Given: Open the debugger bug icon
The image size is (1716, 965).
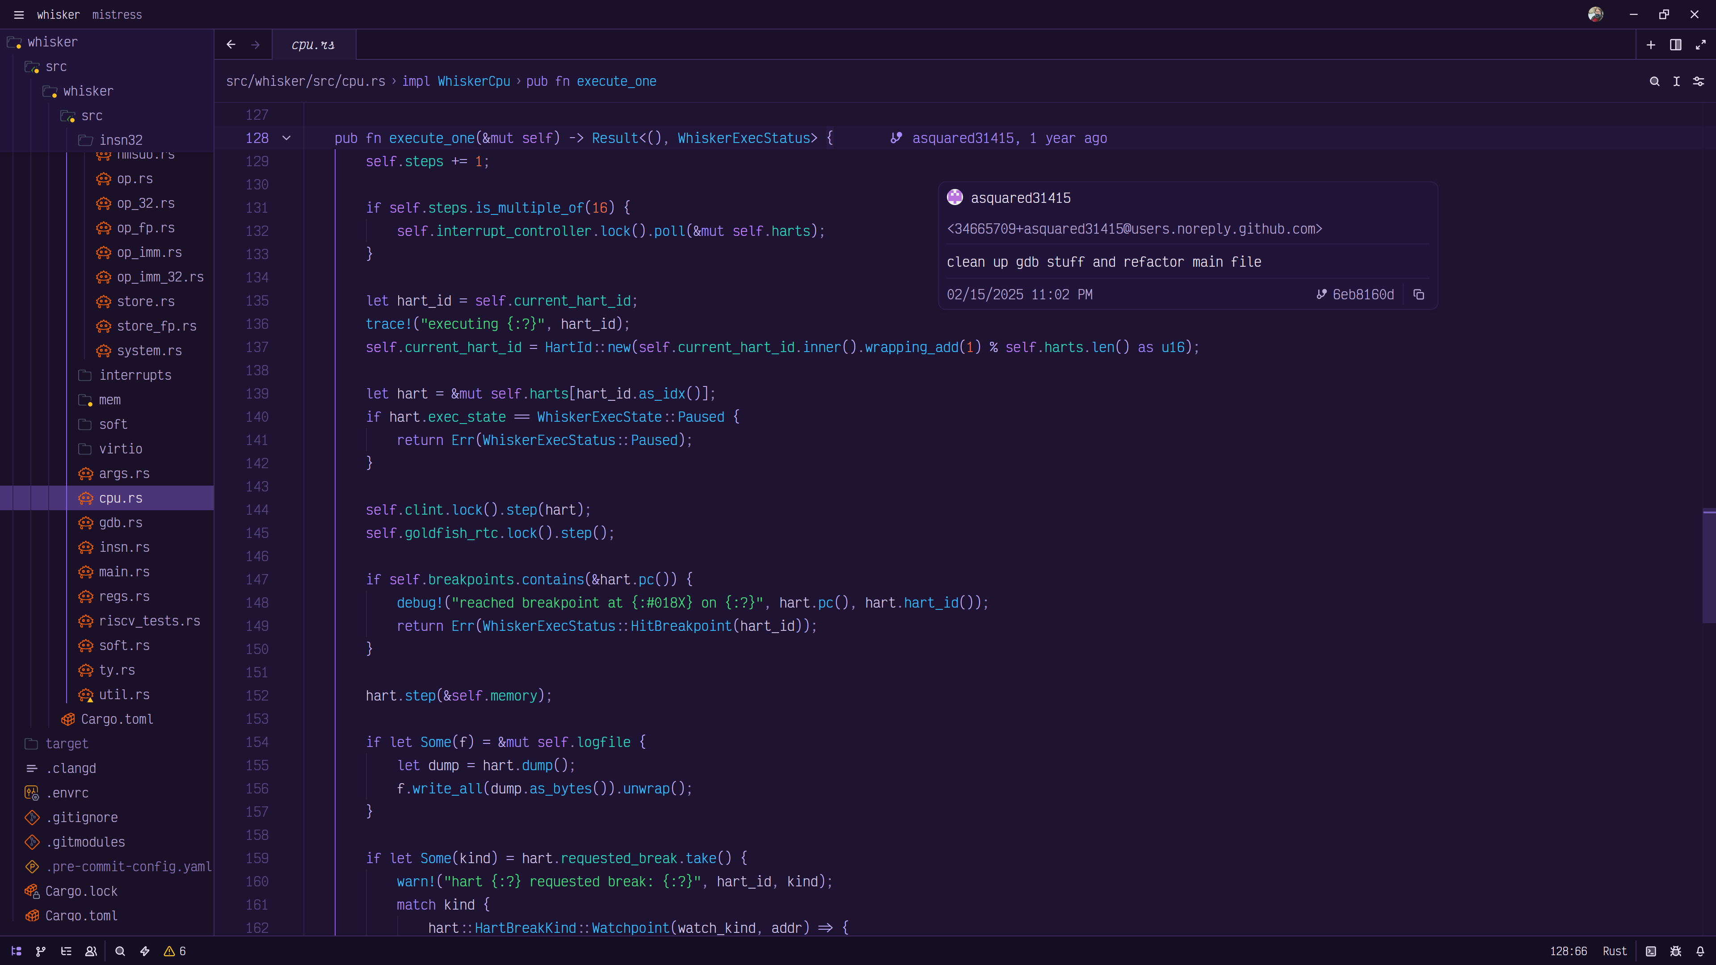Looking at the screenshot, I should [x=1675, y=951].
